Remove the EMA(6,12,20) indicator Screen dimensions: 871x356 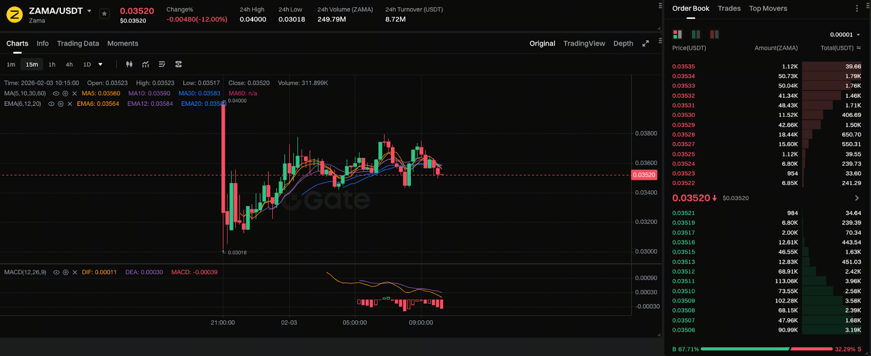coord(70,104)
